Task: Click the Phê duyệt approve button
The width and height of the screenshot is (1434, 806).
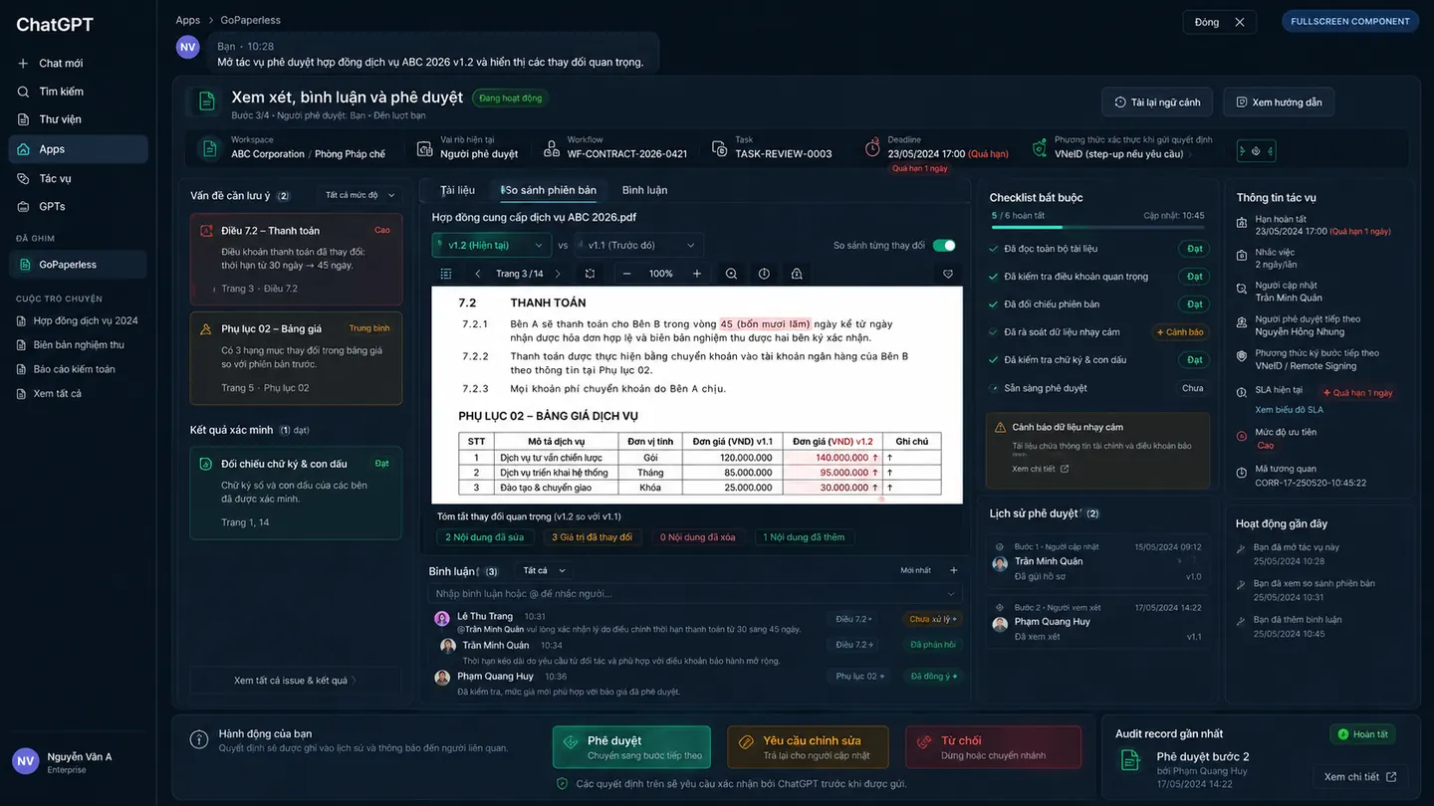Action: 631,747
